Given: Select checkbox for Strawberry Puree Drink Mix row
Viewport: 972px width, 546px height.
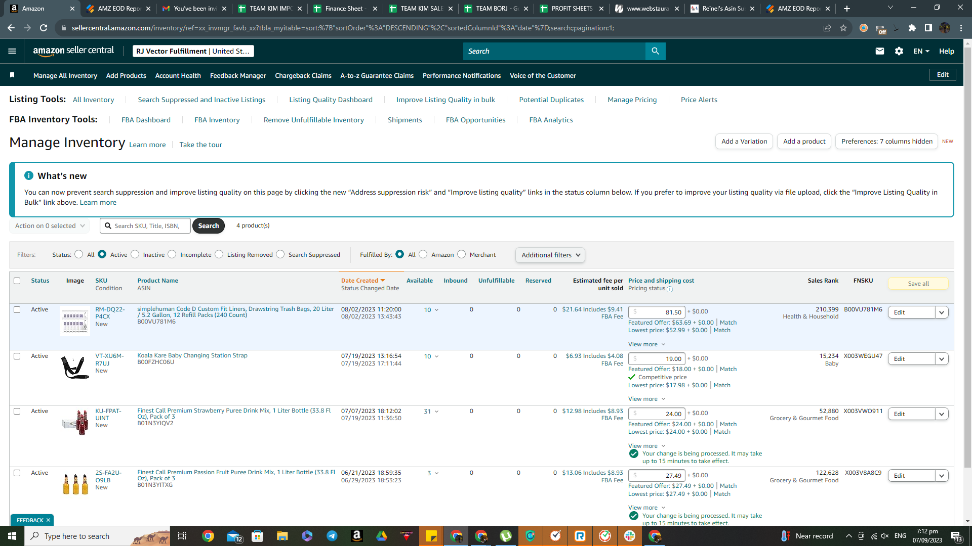Looking at the screenshot, I should coord(17,411).
